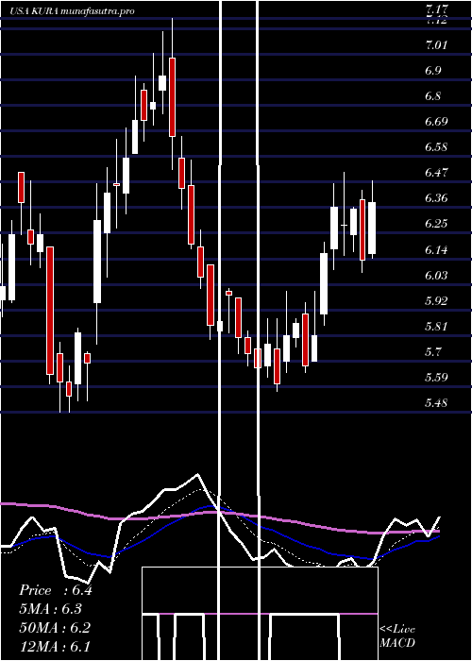Click the 'USA KURA munafasutra.pro' chart title

(x=73, y=11)
